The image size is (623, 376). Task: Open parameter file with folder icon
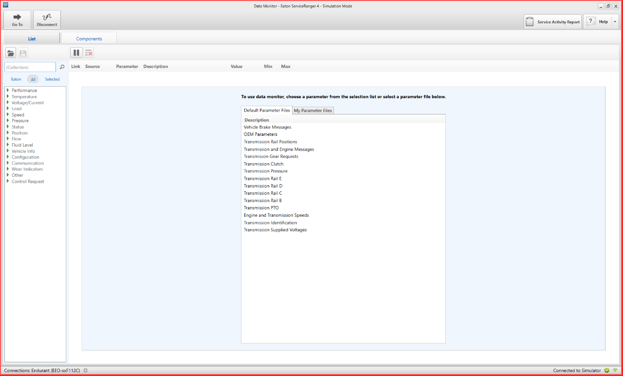[x=11, y=53]
